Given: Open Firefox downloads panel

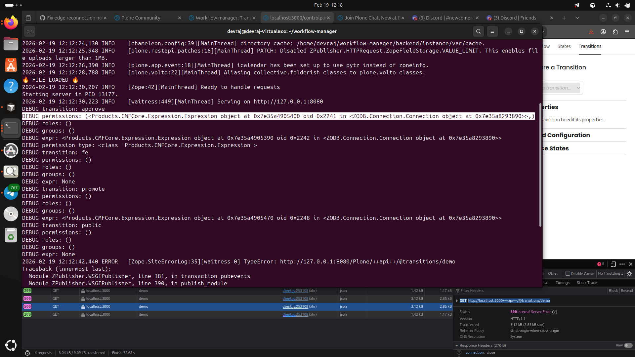Looking at the screenshot, I should click(591, 32).
